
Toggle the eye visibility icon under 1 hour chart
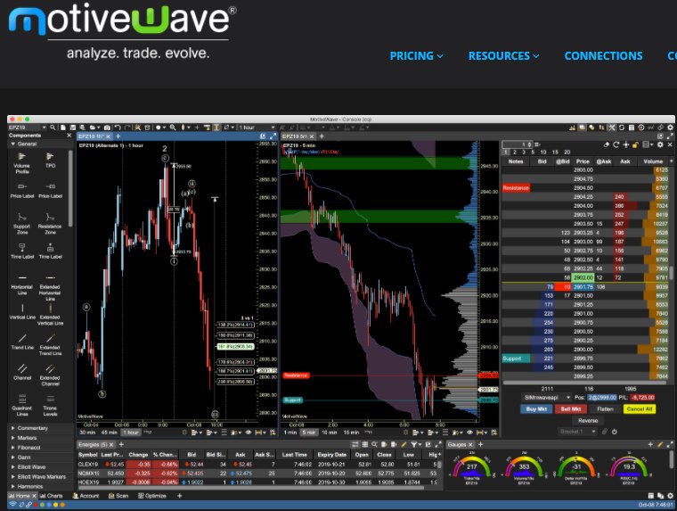(249, 433)
